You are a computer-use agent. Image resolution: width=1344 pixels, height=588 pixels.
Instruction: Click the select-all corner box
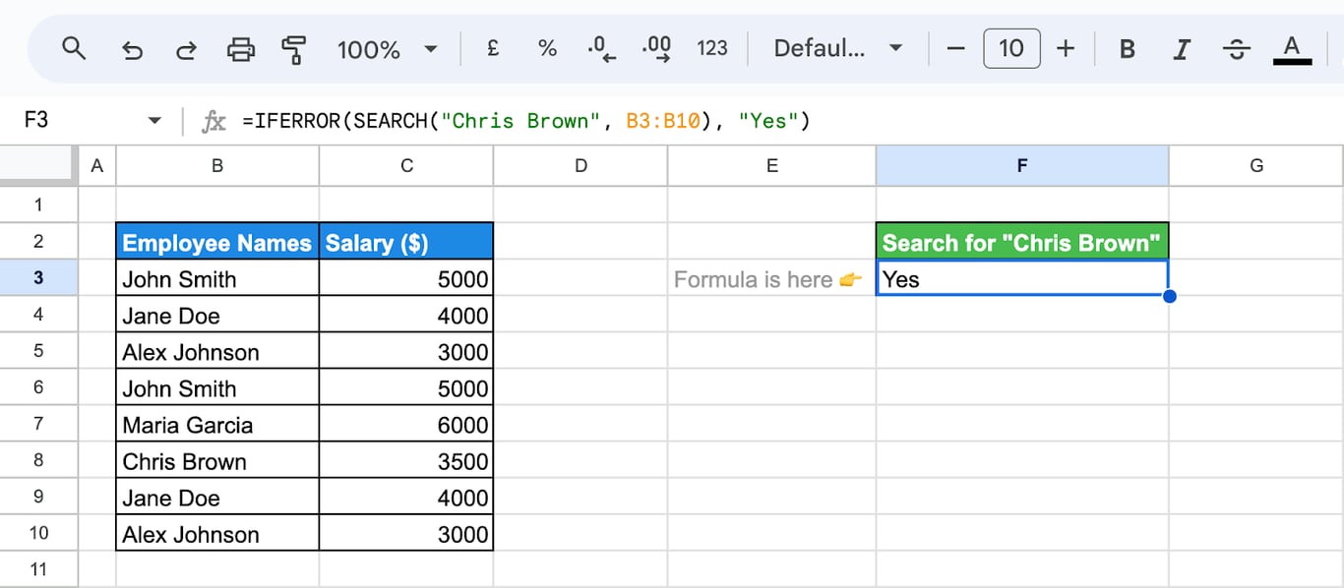[38, 166]
